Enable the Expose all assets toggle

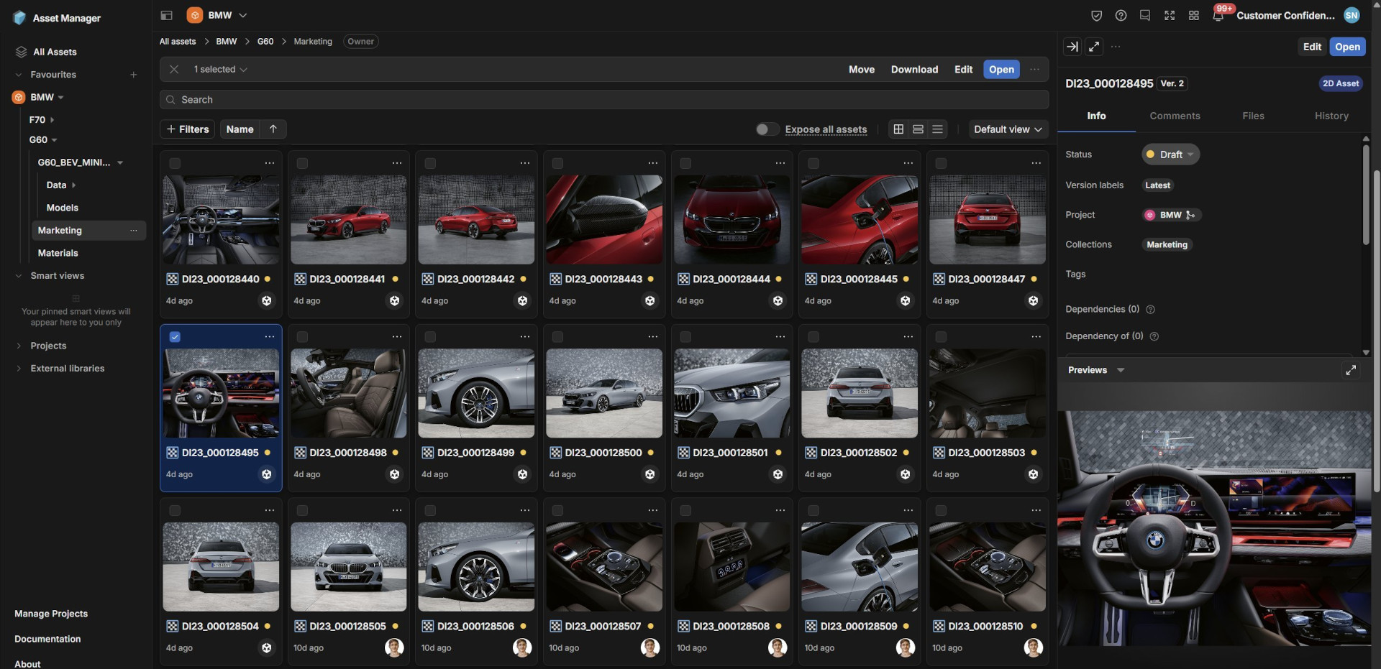[x=767, y=129]
